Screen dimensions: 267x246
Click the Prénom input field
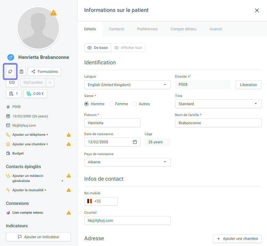coord(112,123)
